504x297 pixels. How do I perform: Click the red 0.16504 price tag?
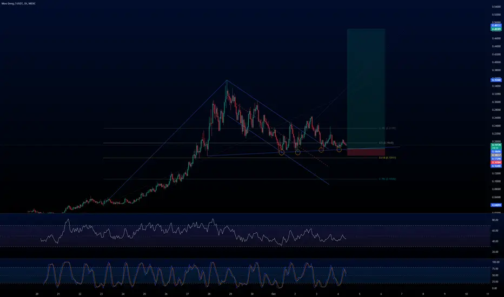click(496, 163)
